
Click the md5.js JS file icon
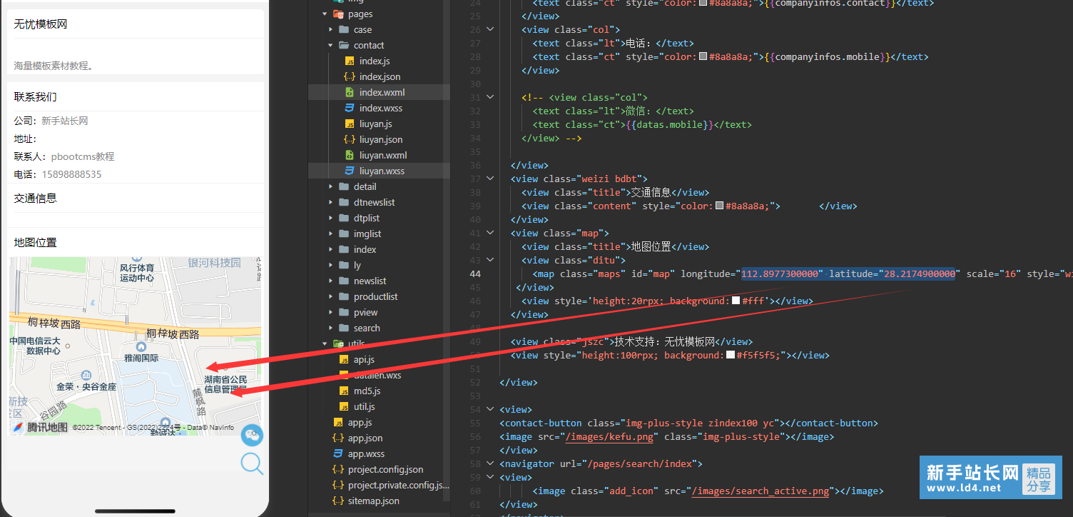pyautogui.click(x=344, y=391)
